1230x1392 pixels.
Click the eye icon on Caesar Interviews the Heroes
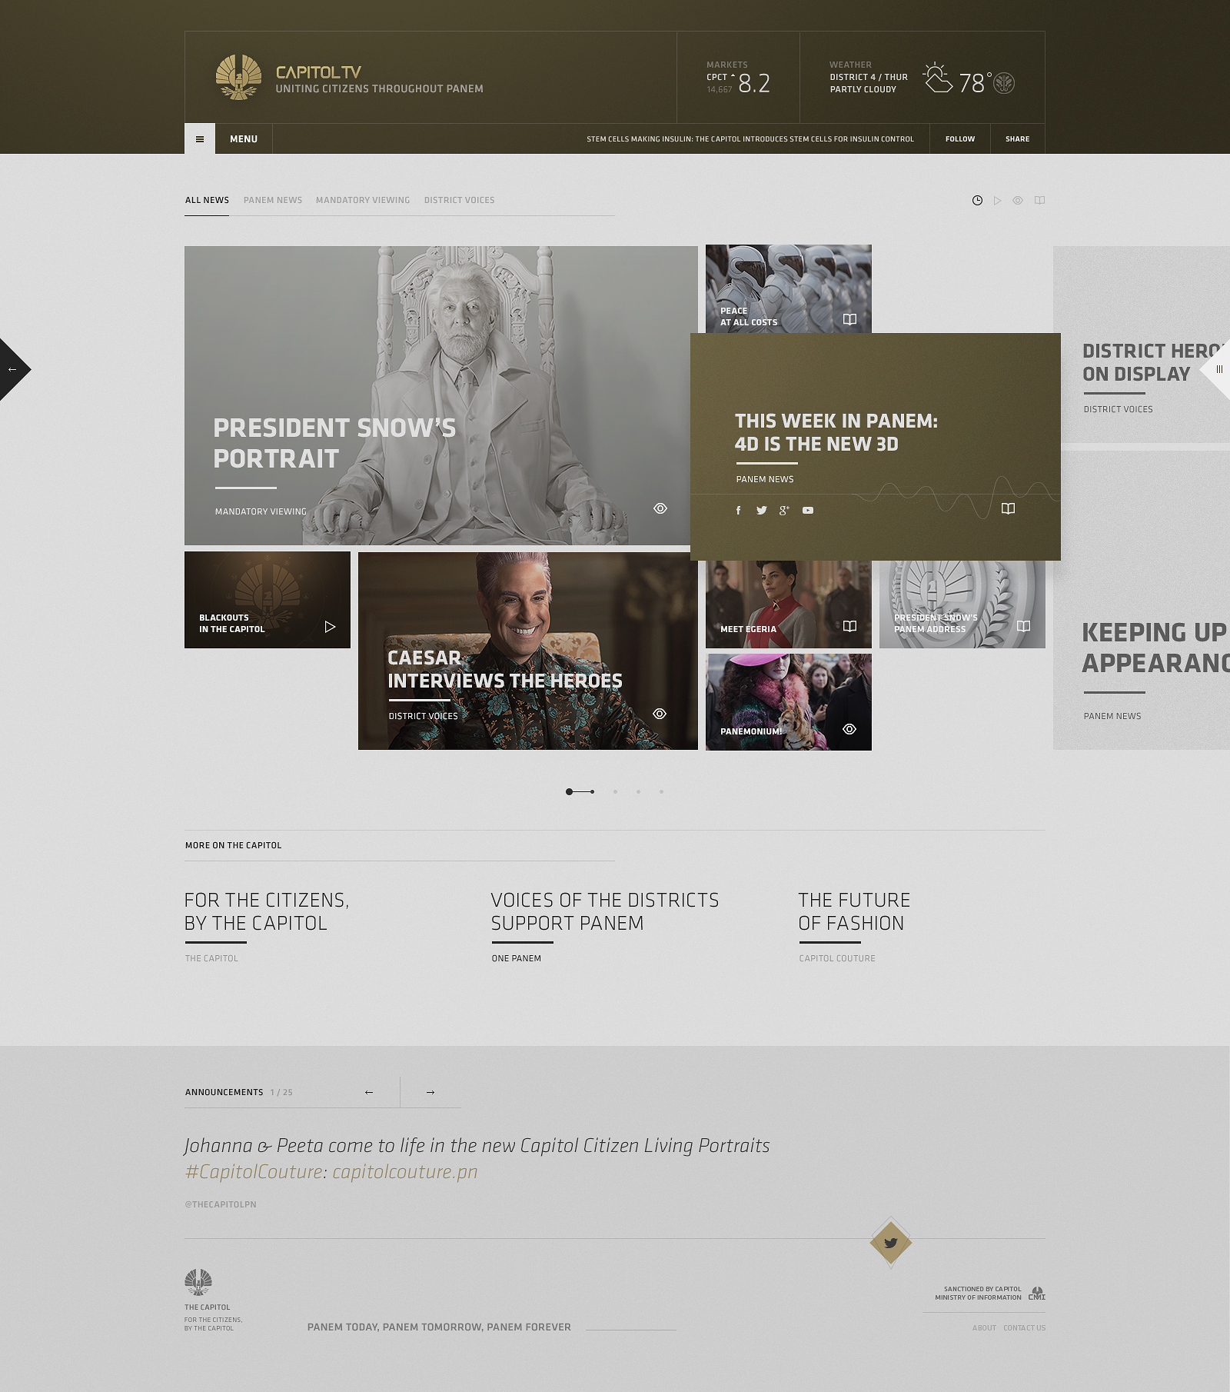[x=660, y=714]
